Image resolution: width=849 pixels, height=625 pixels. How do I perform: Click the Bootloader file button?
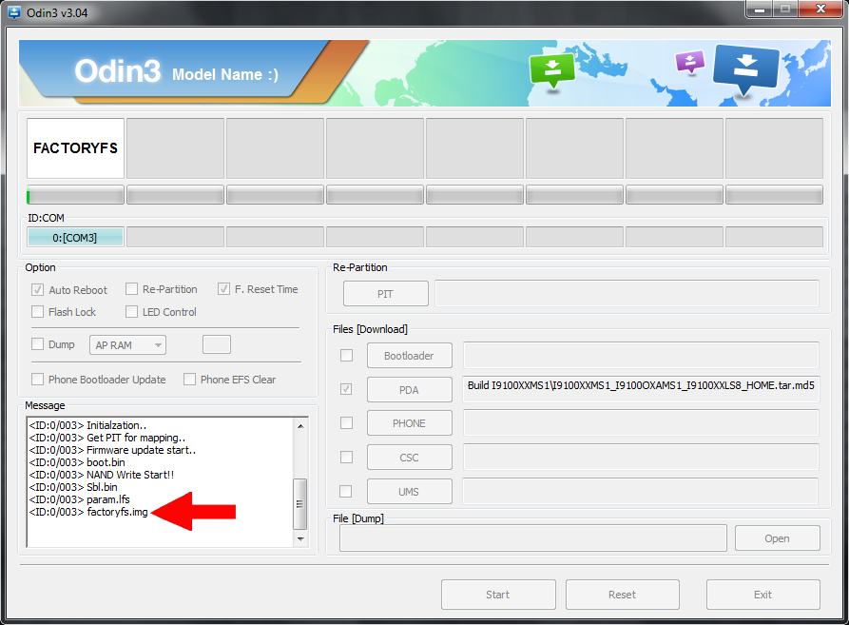410,355
